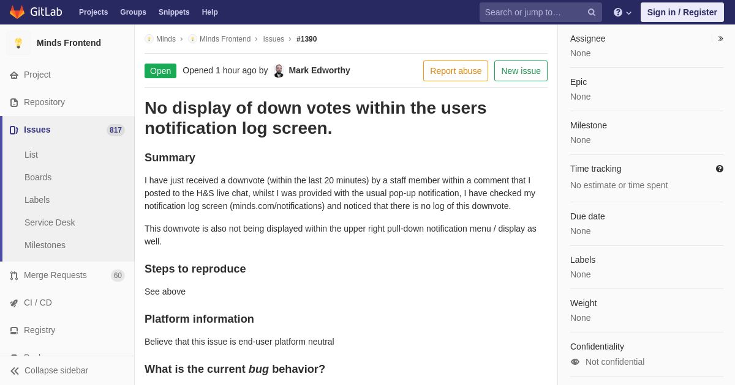This screenshot has height=385, width=735.
Task: Click the Epic heading
Action: tap(579, 82)
